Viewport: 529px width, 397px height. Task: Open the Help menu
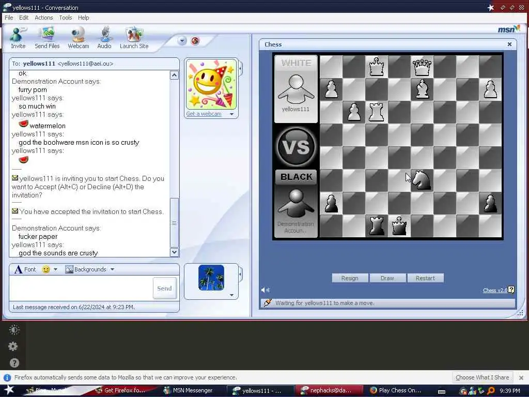[x=83, y=18]
